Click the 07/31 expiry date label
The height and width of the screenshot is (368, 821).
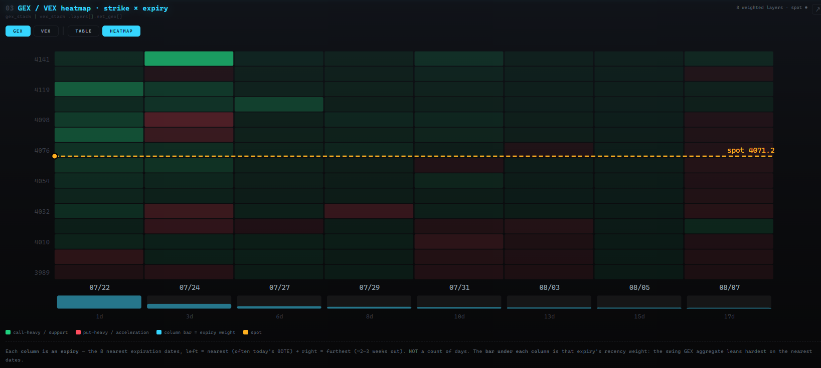459,287
